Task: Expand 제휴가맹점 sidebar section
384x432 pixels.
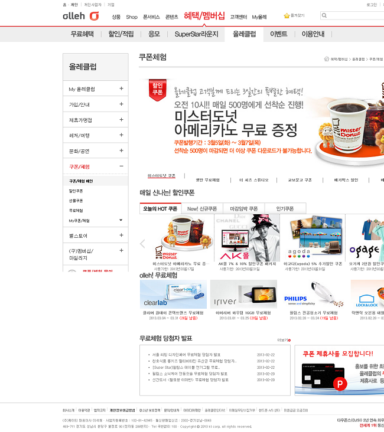Action: click(121, 120)
